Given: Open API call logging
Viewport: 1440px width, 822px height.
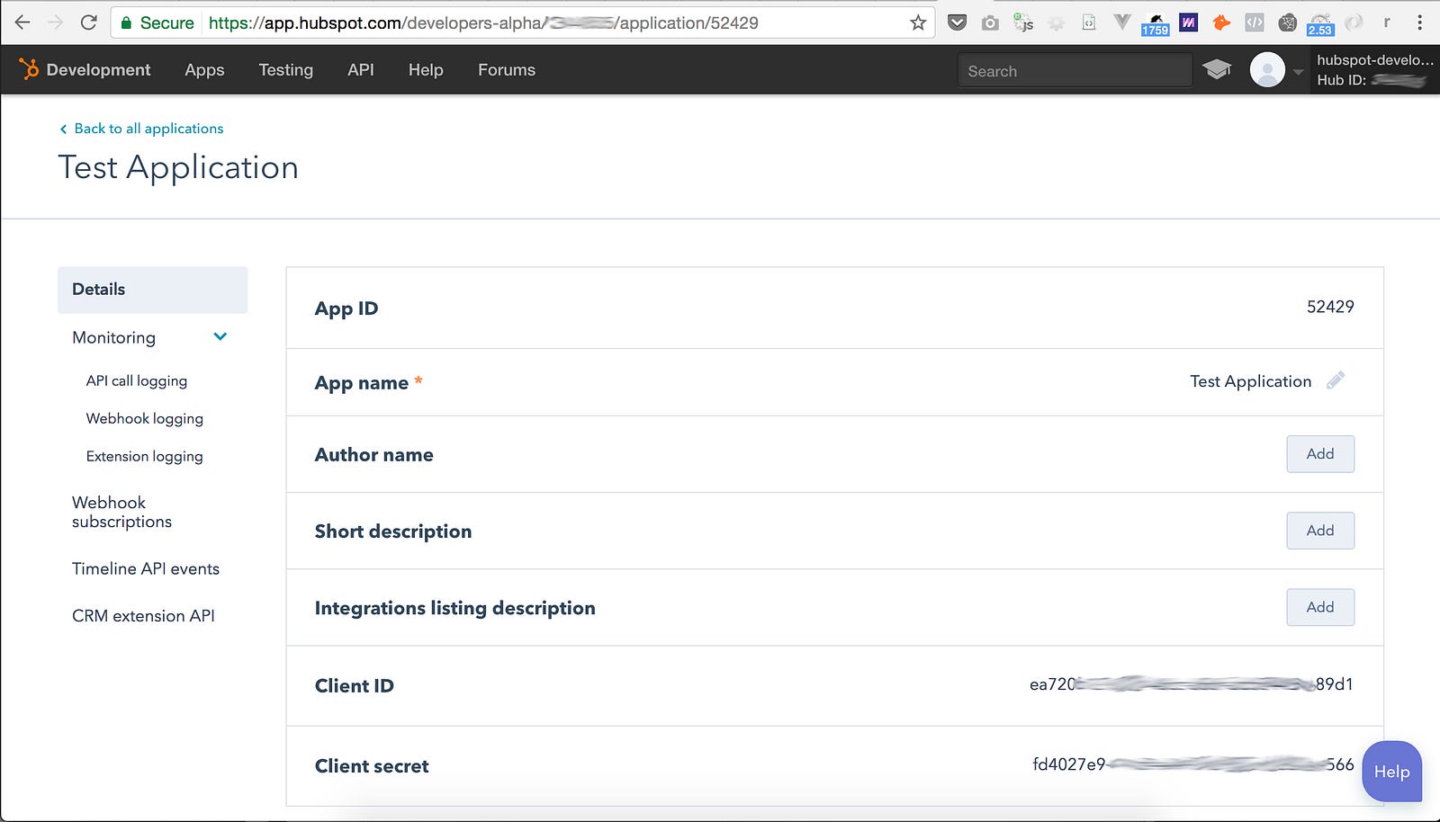Looking at the screenshot, I should click(x=137, y=380).
